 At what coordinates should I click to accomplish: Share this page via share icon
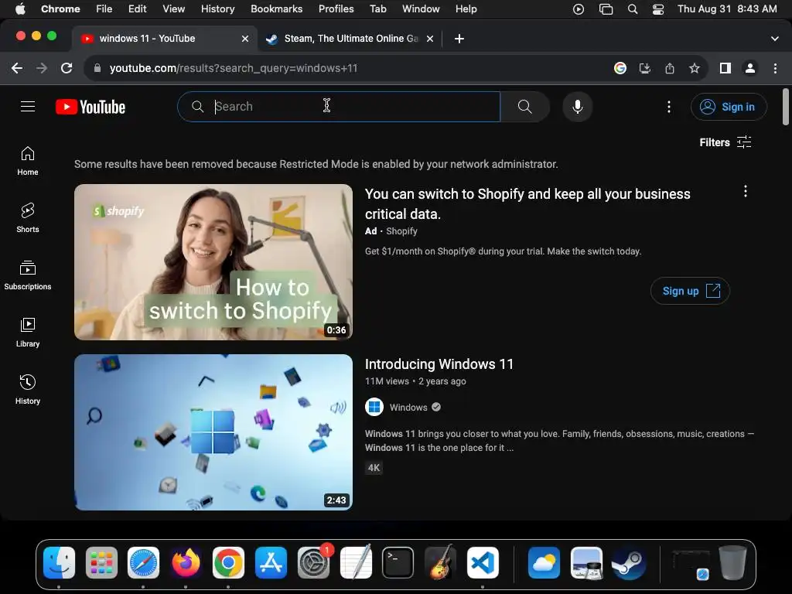pyautogui.click(x=670, y=68)
